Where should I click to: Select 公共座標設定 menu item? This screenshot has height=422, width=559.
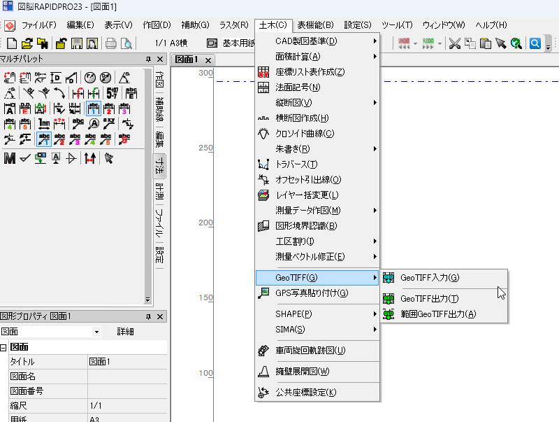[306, 392]
